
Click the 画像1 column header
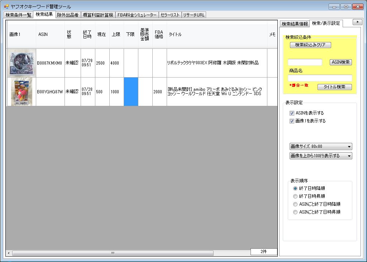coord(22,34)
